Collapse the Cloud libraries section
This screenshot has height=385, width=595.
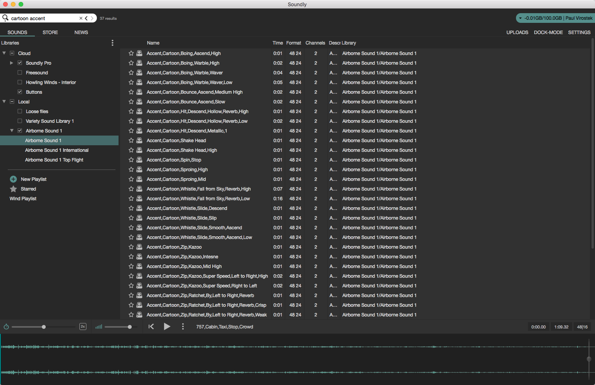tap(3, 53)
